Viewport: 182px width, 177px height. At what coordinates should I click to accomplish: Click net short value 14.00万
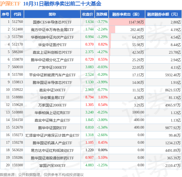138,83
